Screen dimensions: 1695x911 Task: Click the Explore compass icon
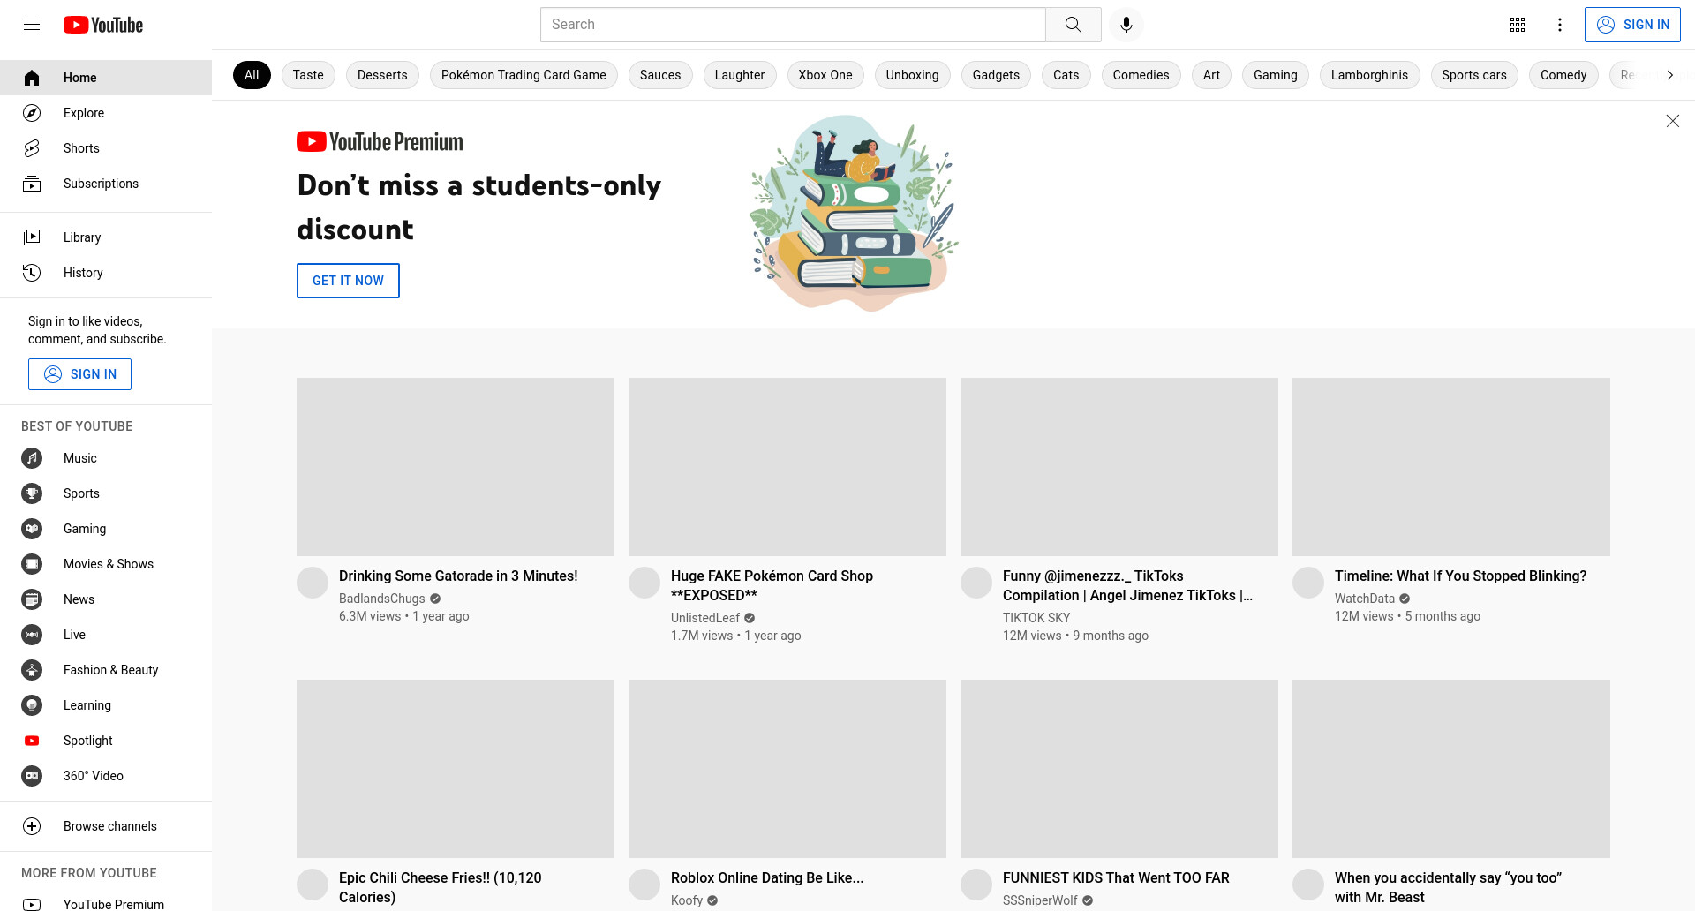[x=32, y=113]
